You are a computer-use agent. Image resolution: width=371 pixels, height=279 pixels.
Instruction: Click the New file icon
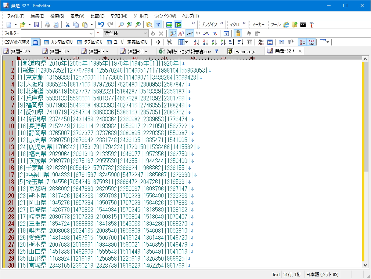click(x=9, y=25)
